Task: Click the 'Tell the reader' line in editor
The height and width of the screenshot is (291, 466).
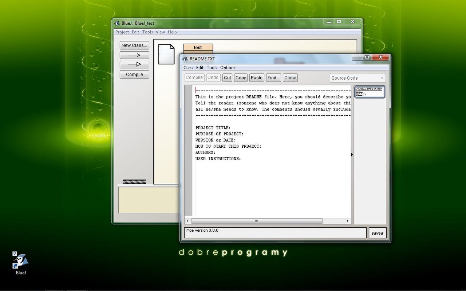Action: [273, 103]
